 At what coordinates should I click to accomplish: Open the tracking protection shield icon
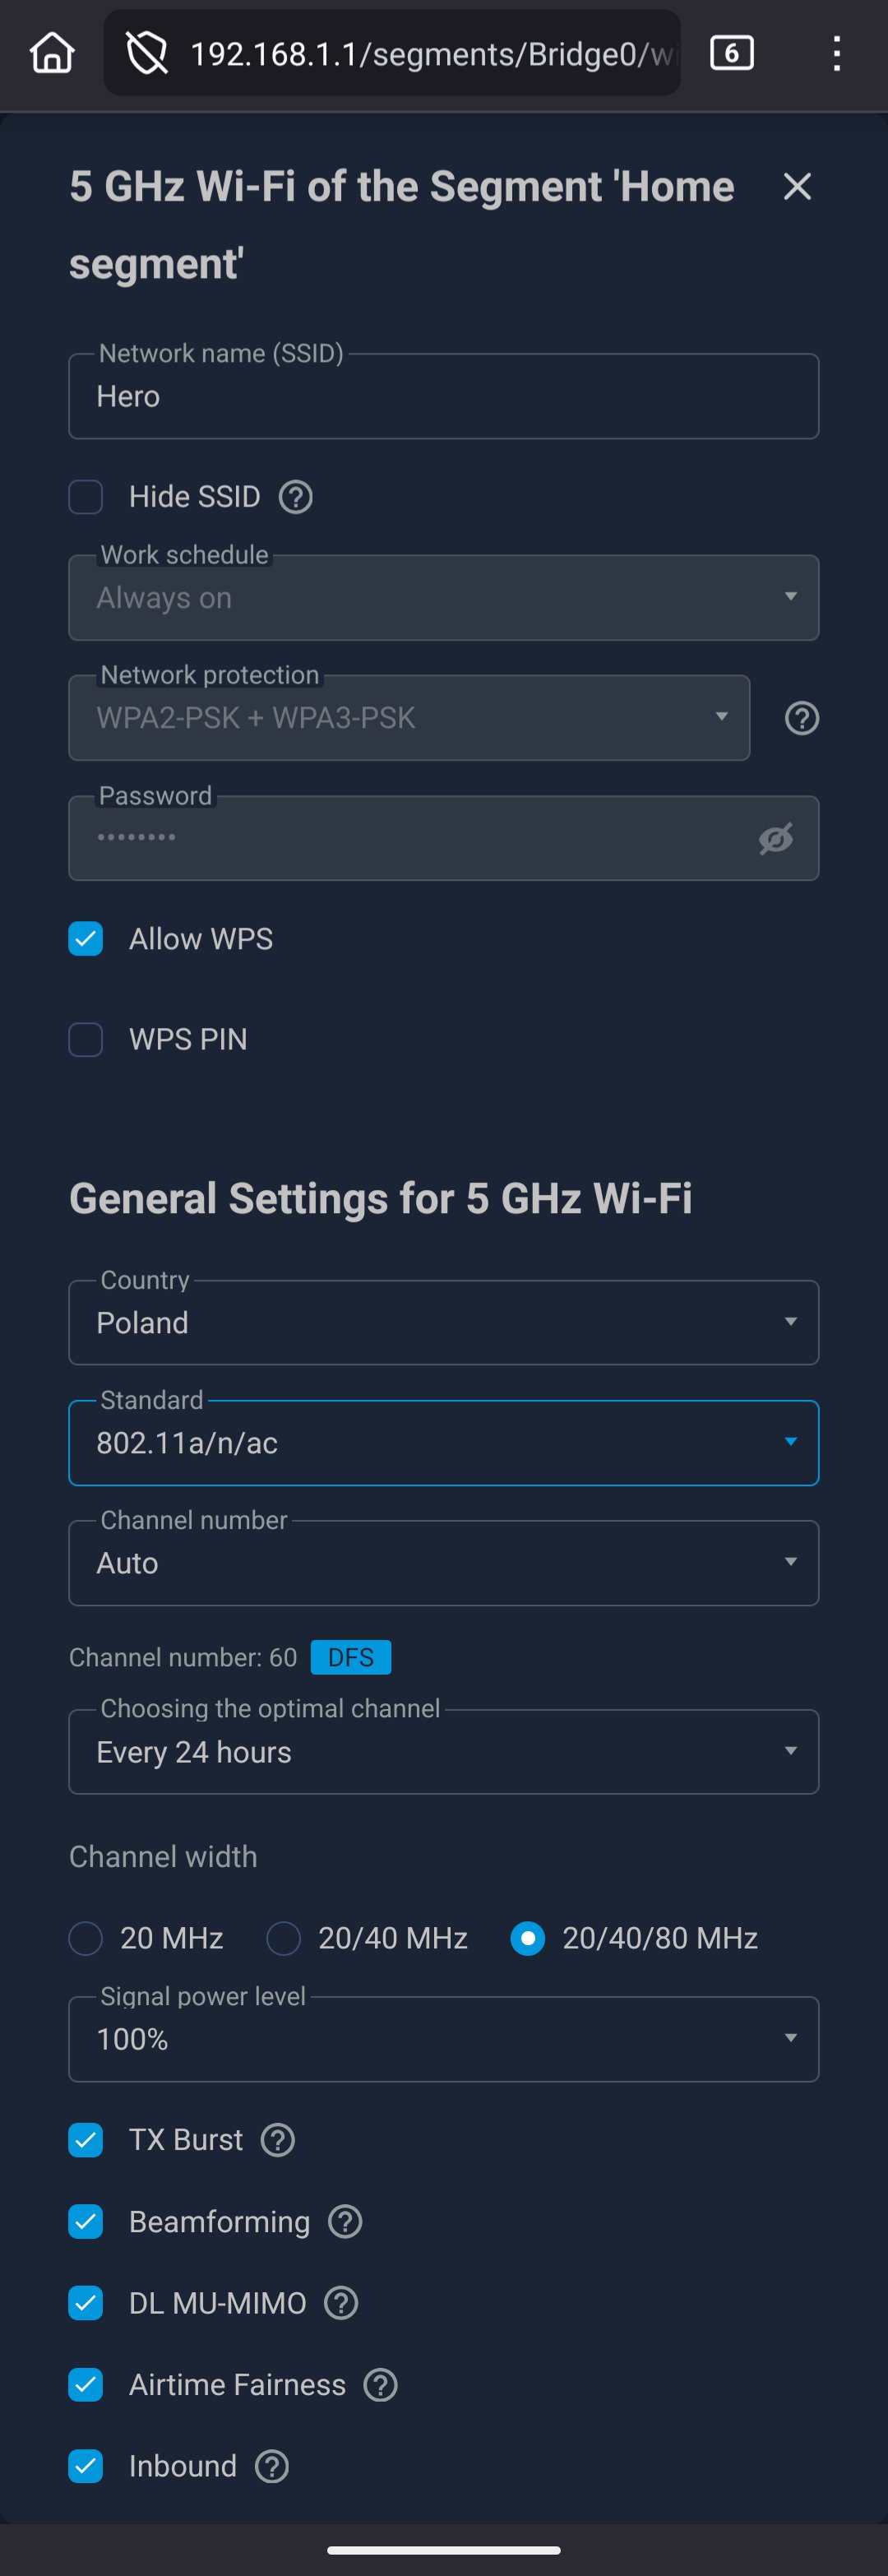147,53
